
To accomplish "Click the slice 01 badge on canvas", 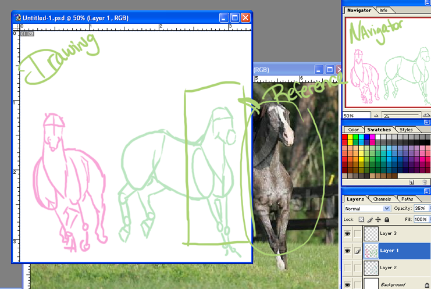I will point(23,34).
